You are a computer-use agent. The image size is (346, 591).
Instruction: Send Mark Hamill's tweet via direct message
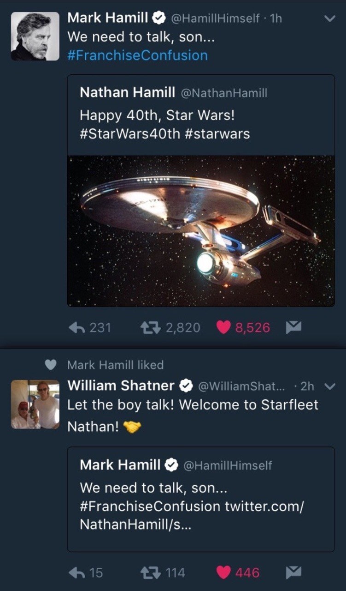point(293,327)
